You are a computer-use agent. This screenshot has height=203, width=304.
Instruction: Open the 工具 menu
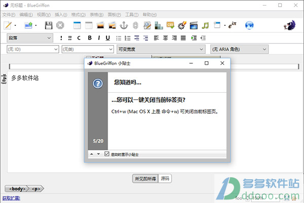pos(132,15)
